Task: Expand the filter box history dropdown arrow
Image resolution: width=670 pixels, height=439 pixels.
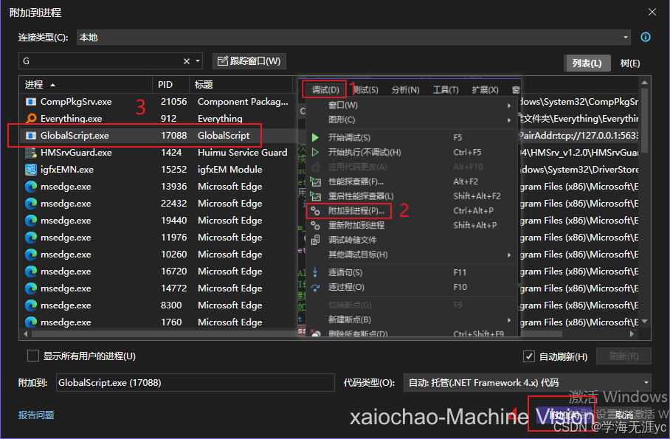Action: 198,61
